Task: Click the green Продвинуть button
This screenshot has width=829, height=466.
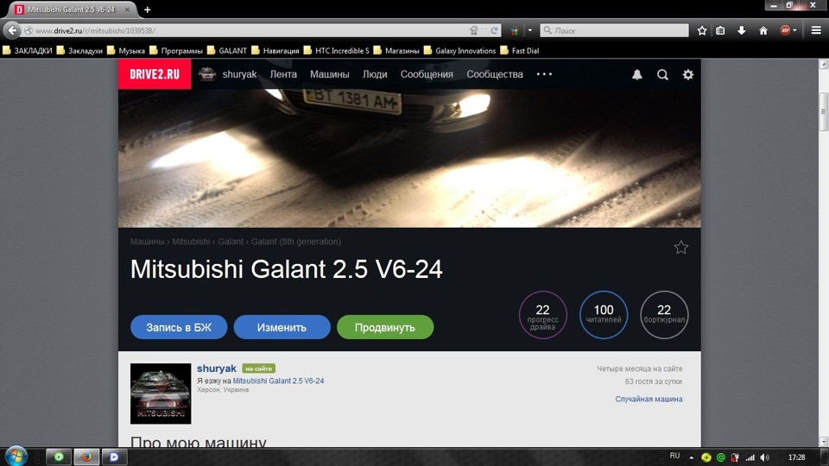Action: [x=385, y=327]
